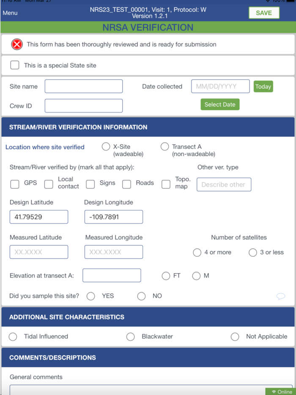
Task: Enable the GPS verification checkbox
Action: pyautogui.click(x=15, y=184)
